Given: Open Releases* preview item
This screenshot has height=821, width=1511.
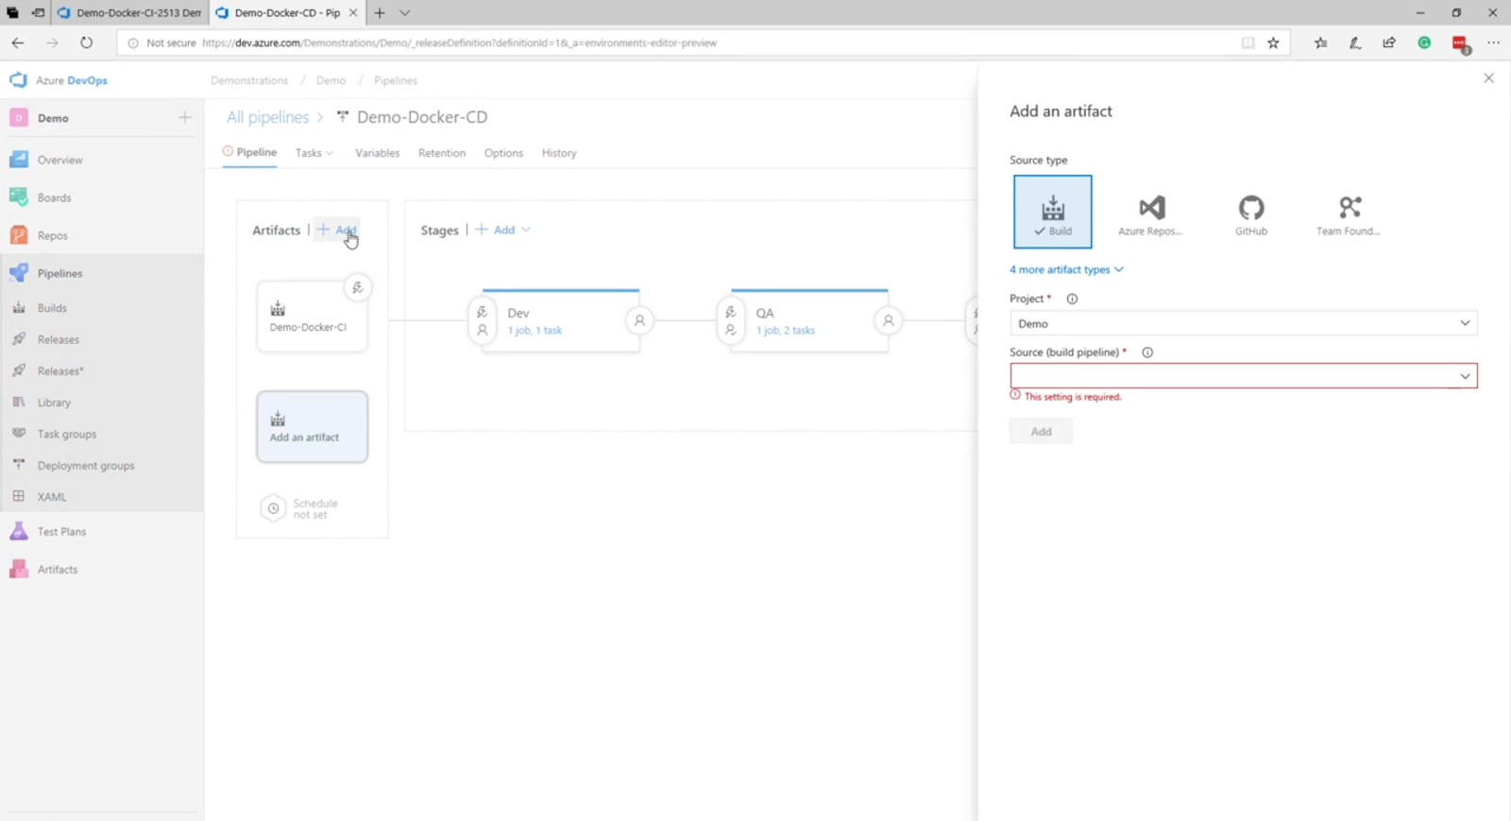Looking at the screenshot, I should pos(102,371).
